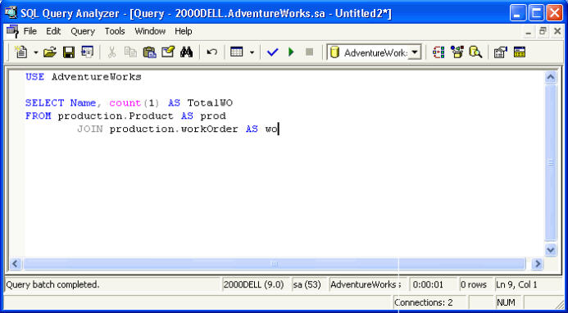Open the Current Connection Properties icon
The width and height of the screenshot is (568, 313).
pos(501,52)
